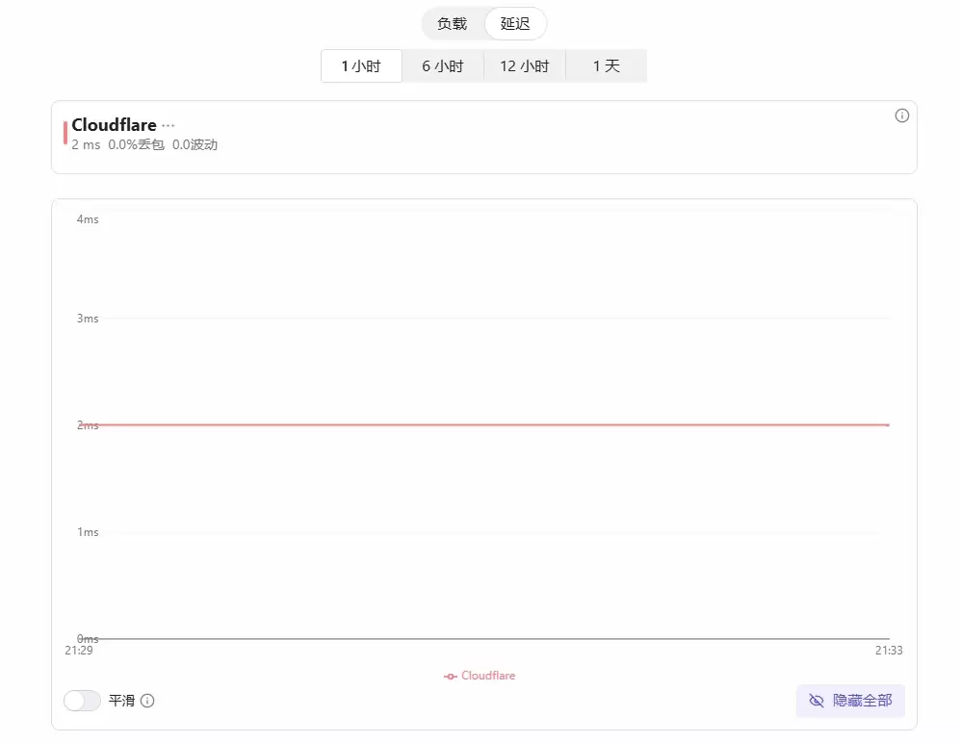961x743 pixels.
Task: Open the ellipsis next to Cloudflare title
Action: click(168, 125)
